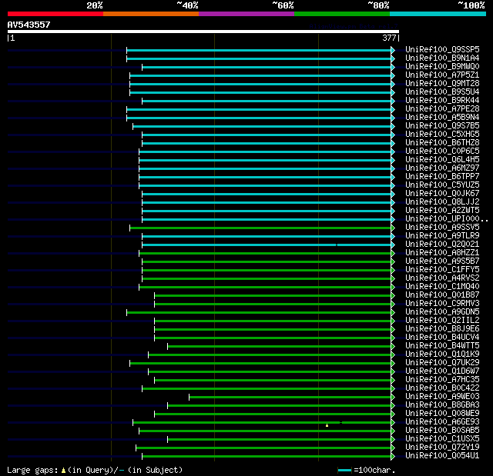Select the UniRef100_C5YUZ5 hit name
This screenshot has height=476, width=493.
pos(442,185)
